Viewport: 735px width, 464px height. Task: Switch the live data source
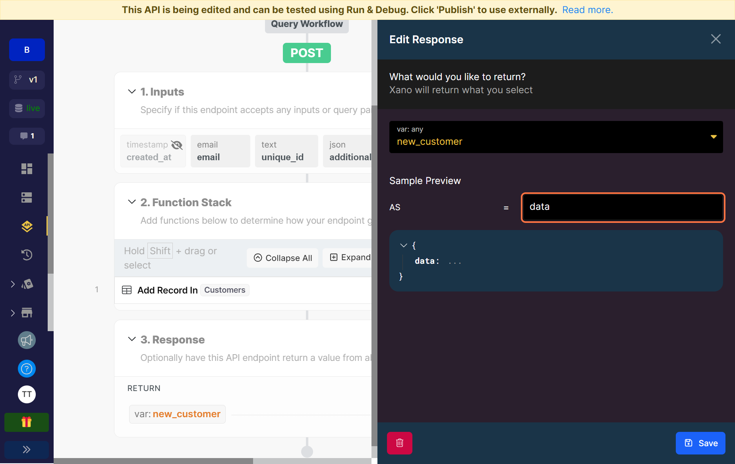[27, 108]
